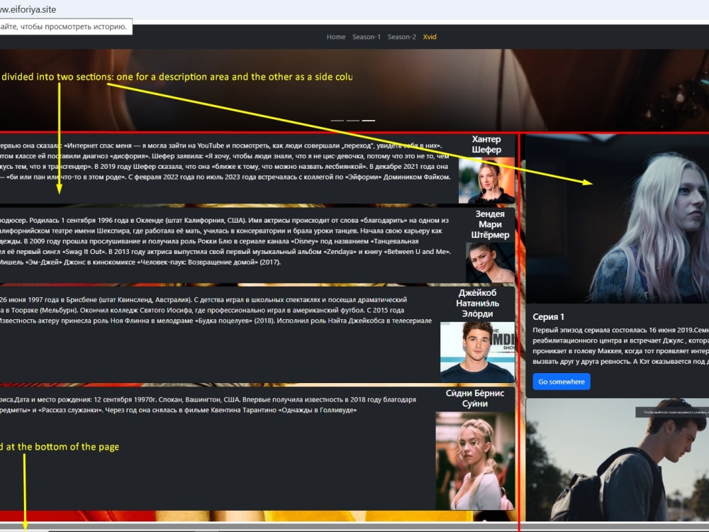Click the blue Go somewhere button

click(561, 382)
